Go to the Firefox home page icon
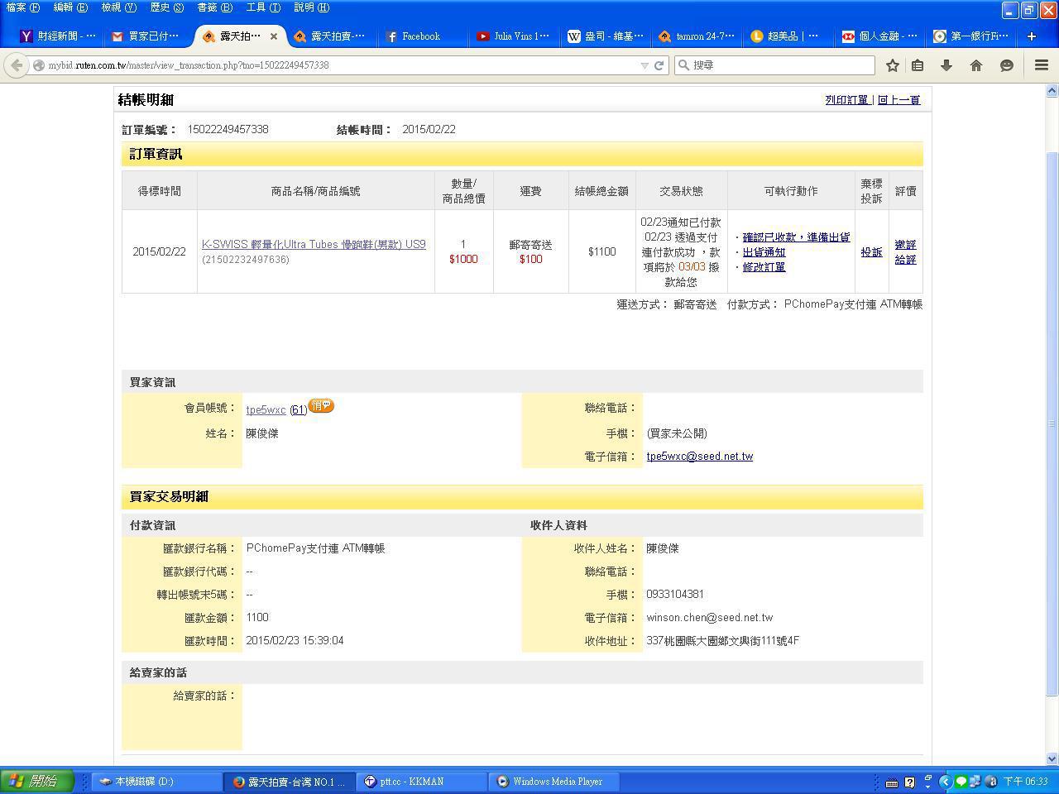This screenshot has height=794, width=1059. tap(976, 65)
